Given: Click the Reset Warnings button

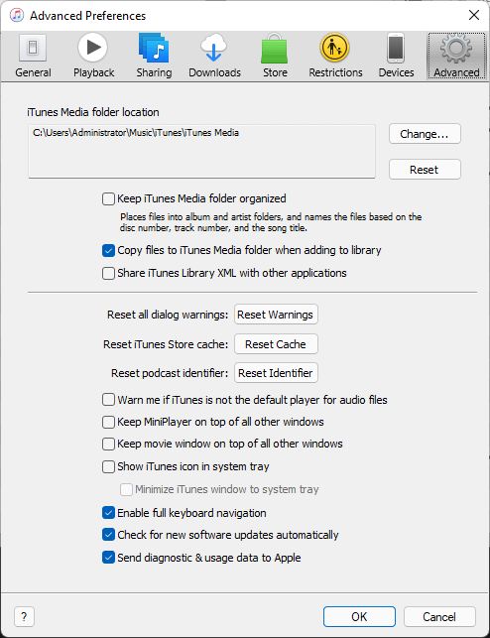Looking at the screenshot, I should (x=276, y=315).
